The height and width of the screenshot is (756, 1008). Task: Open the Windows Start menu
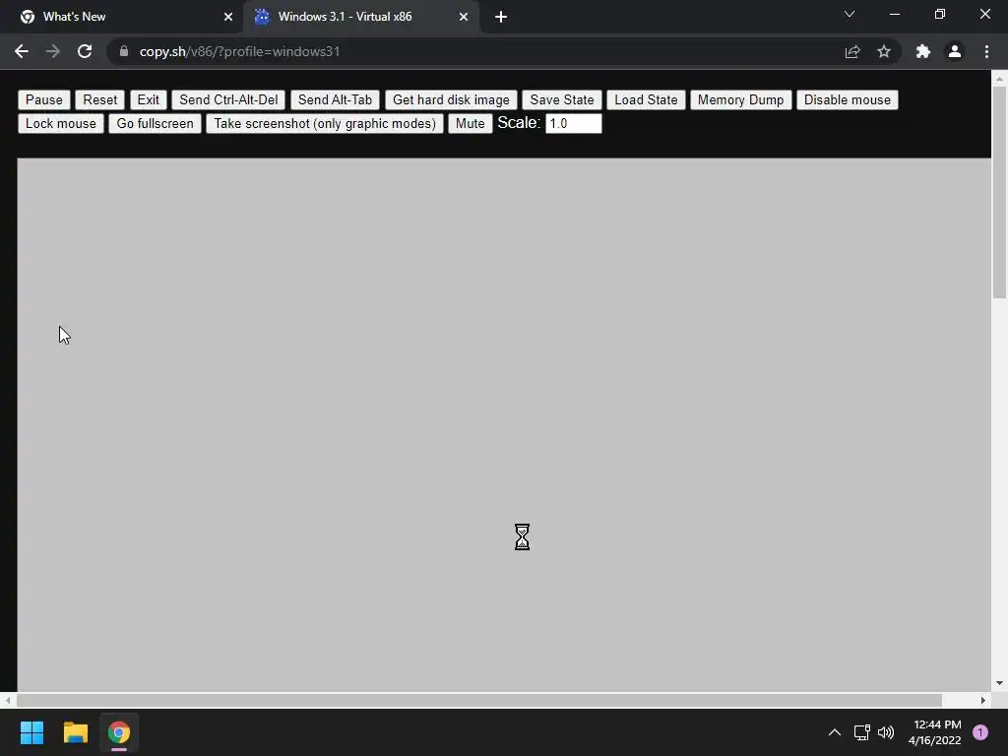click(31, 732)
